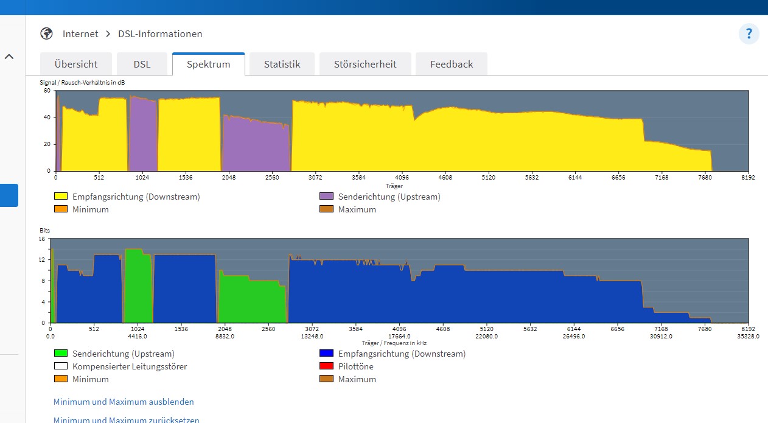Click the orange Minimum swatch under SNR chart
This screenshot has height=423, width=768.
tap(61, 209)
